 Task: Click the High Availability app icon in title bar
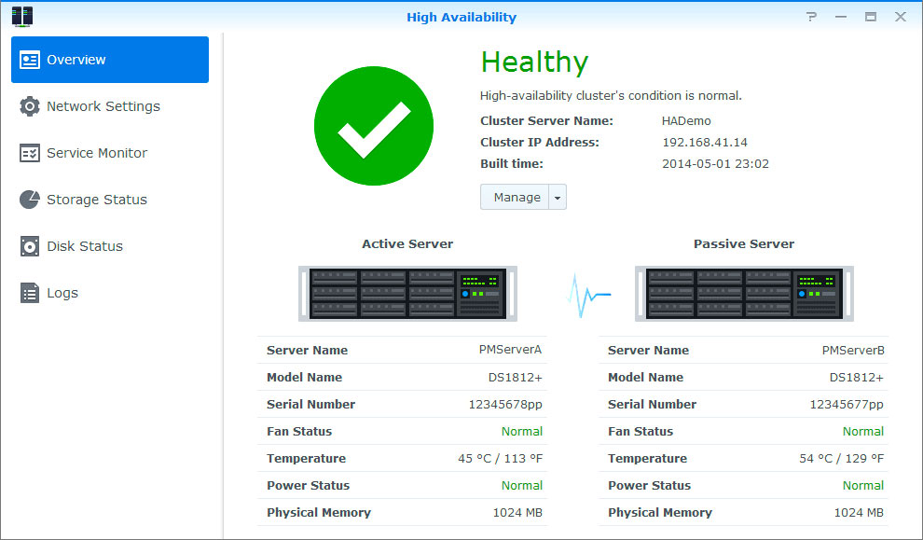21,16
